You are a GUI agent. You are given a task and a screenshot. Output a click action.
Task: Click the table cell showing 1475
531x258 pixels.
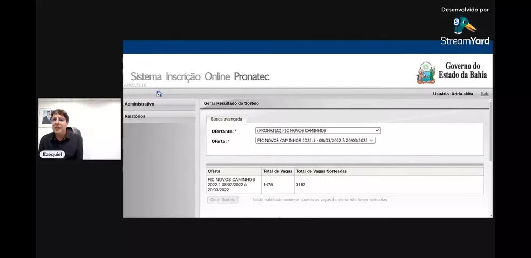tap(278, 185)
